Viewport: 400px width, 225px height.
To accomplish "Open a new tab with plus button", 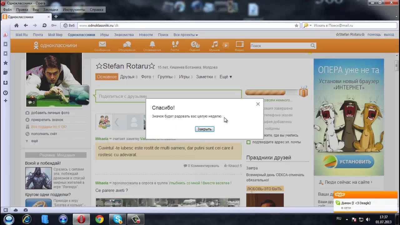I will (56, 17).
